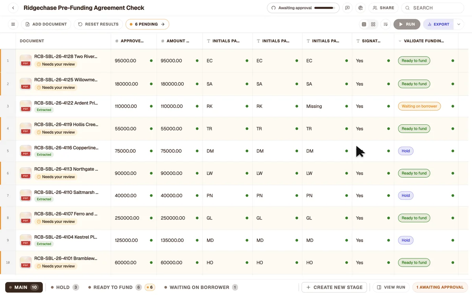Click the Document column header
472x295 pixels.
tap(63, 41)
